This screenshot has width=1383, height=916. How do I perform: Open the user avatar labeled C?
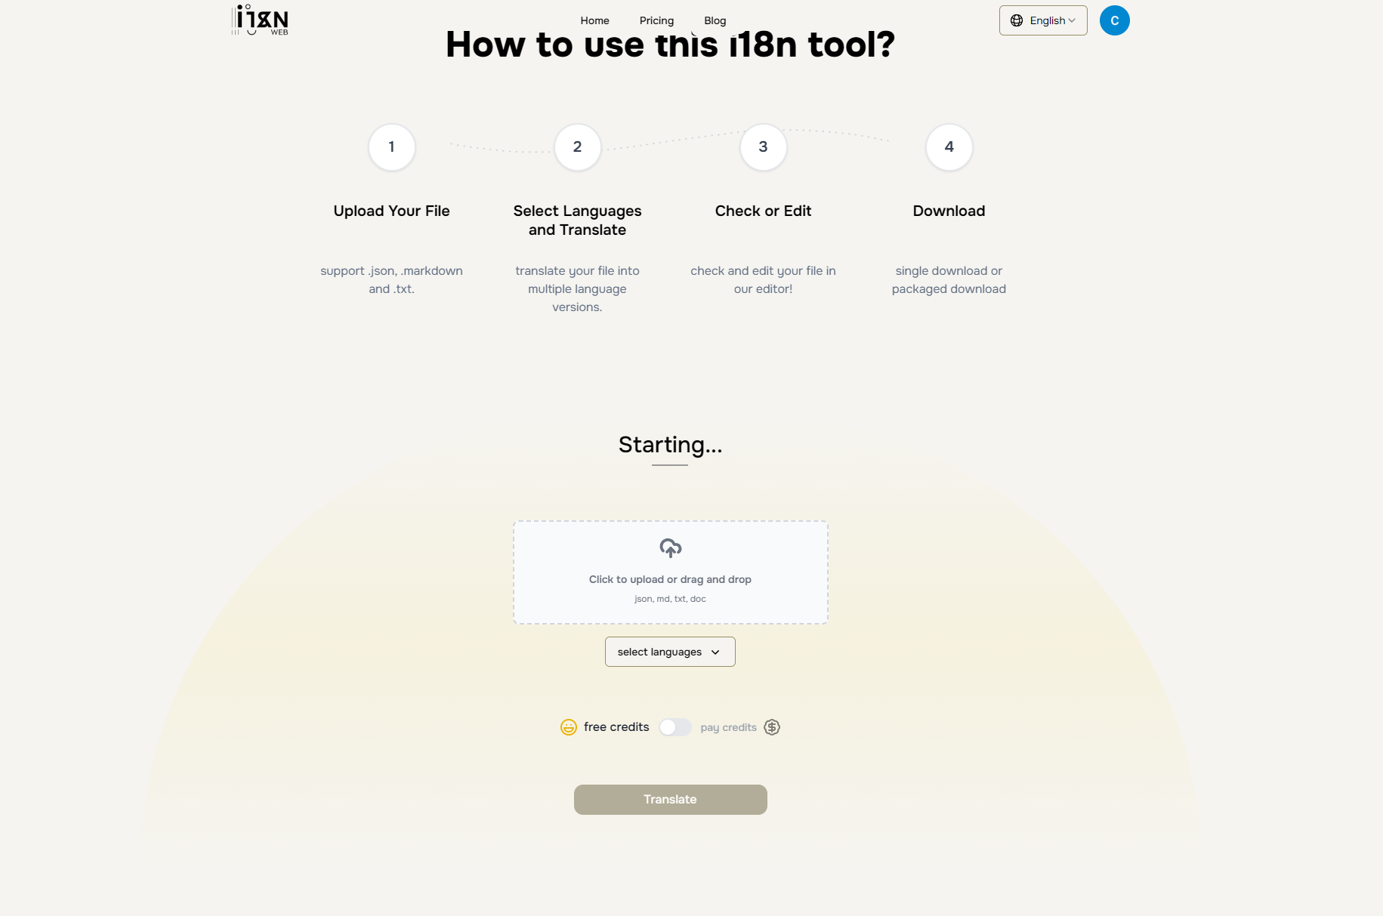(x=1114, y=20)
